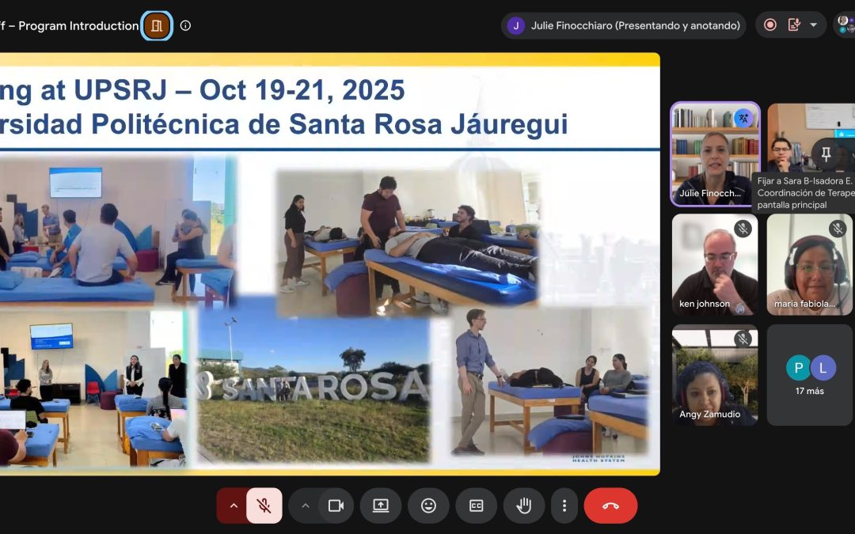Click the notes-taking microphone icon
The width and height of the screenshot is (855, 534).
(794, 25)
